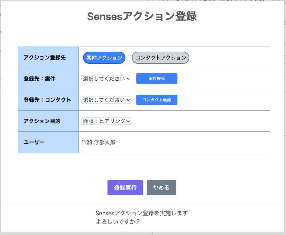Click the user value 1123:浮部太郎
286x235 pixels.
click(98, 142)
